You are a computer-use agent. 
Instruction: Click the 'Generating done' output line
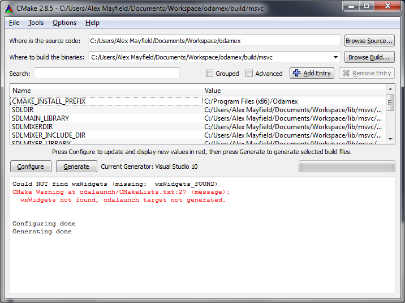tap(42, 232)
